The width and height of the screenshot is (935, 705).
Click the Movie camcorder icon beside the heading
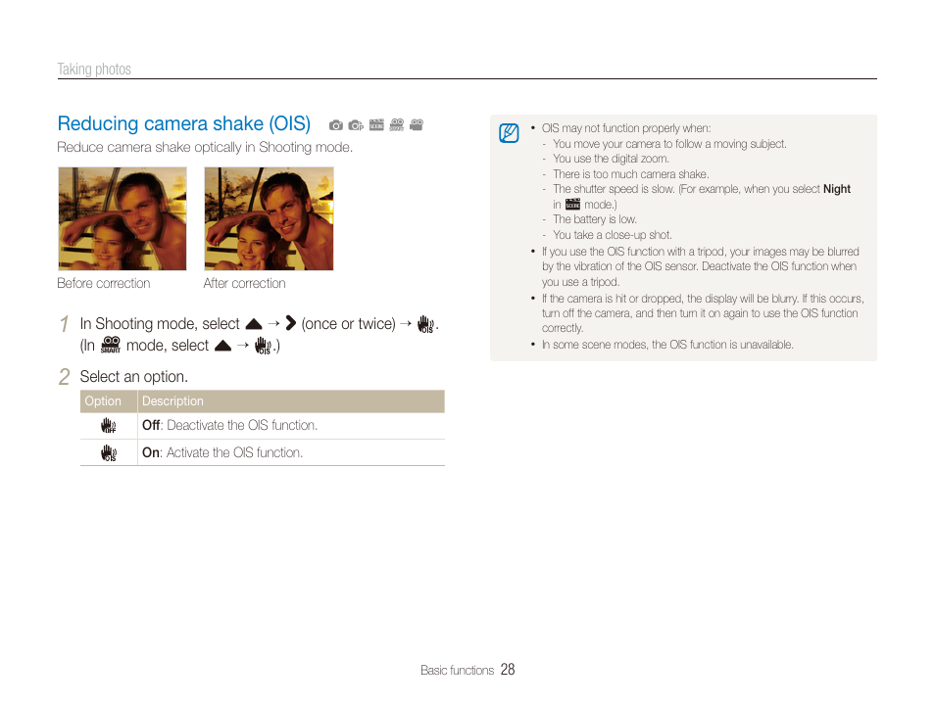tap(417, 124)
